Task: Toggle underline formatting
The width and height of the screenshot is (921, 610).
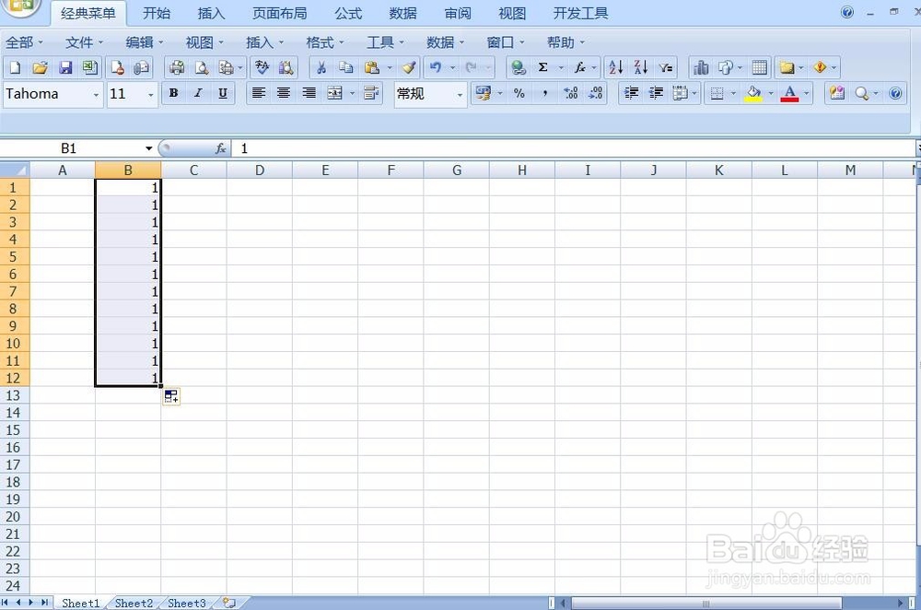Action: point(222,93)
